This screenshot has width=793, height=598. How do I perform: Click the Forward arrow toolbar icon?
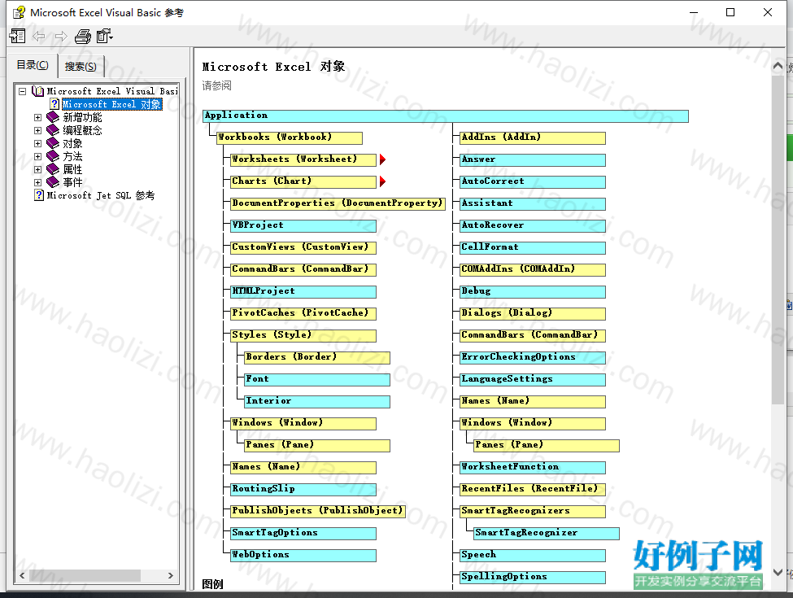coord(61,36)
